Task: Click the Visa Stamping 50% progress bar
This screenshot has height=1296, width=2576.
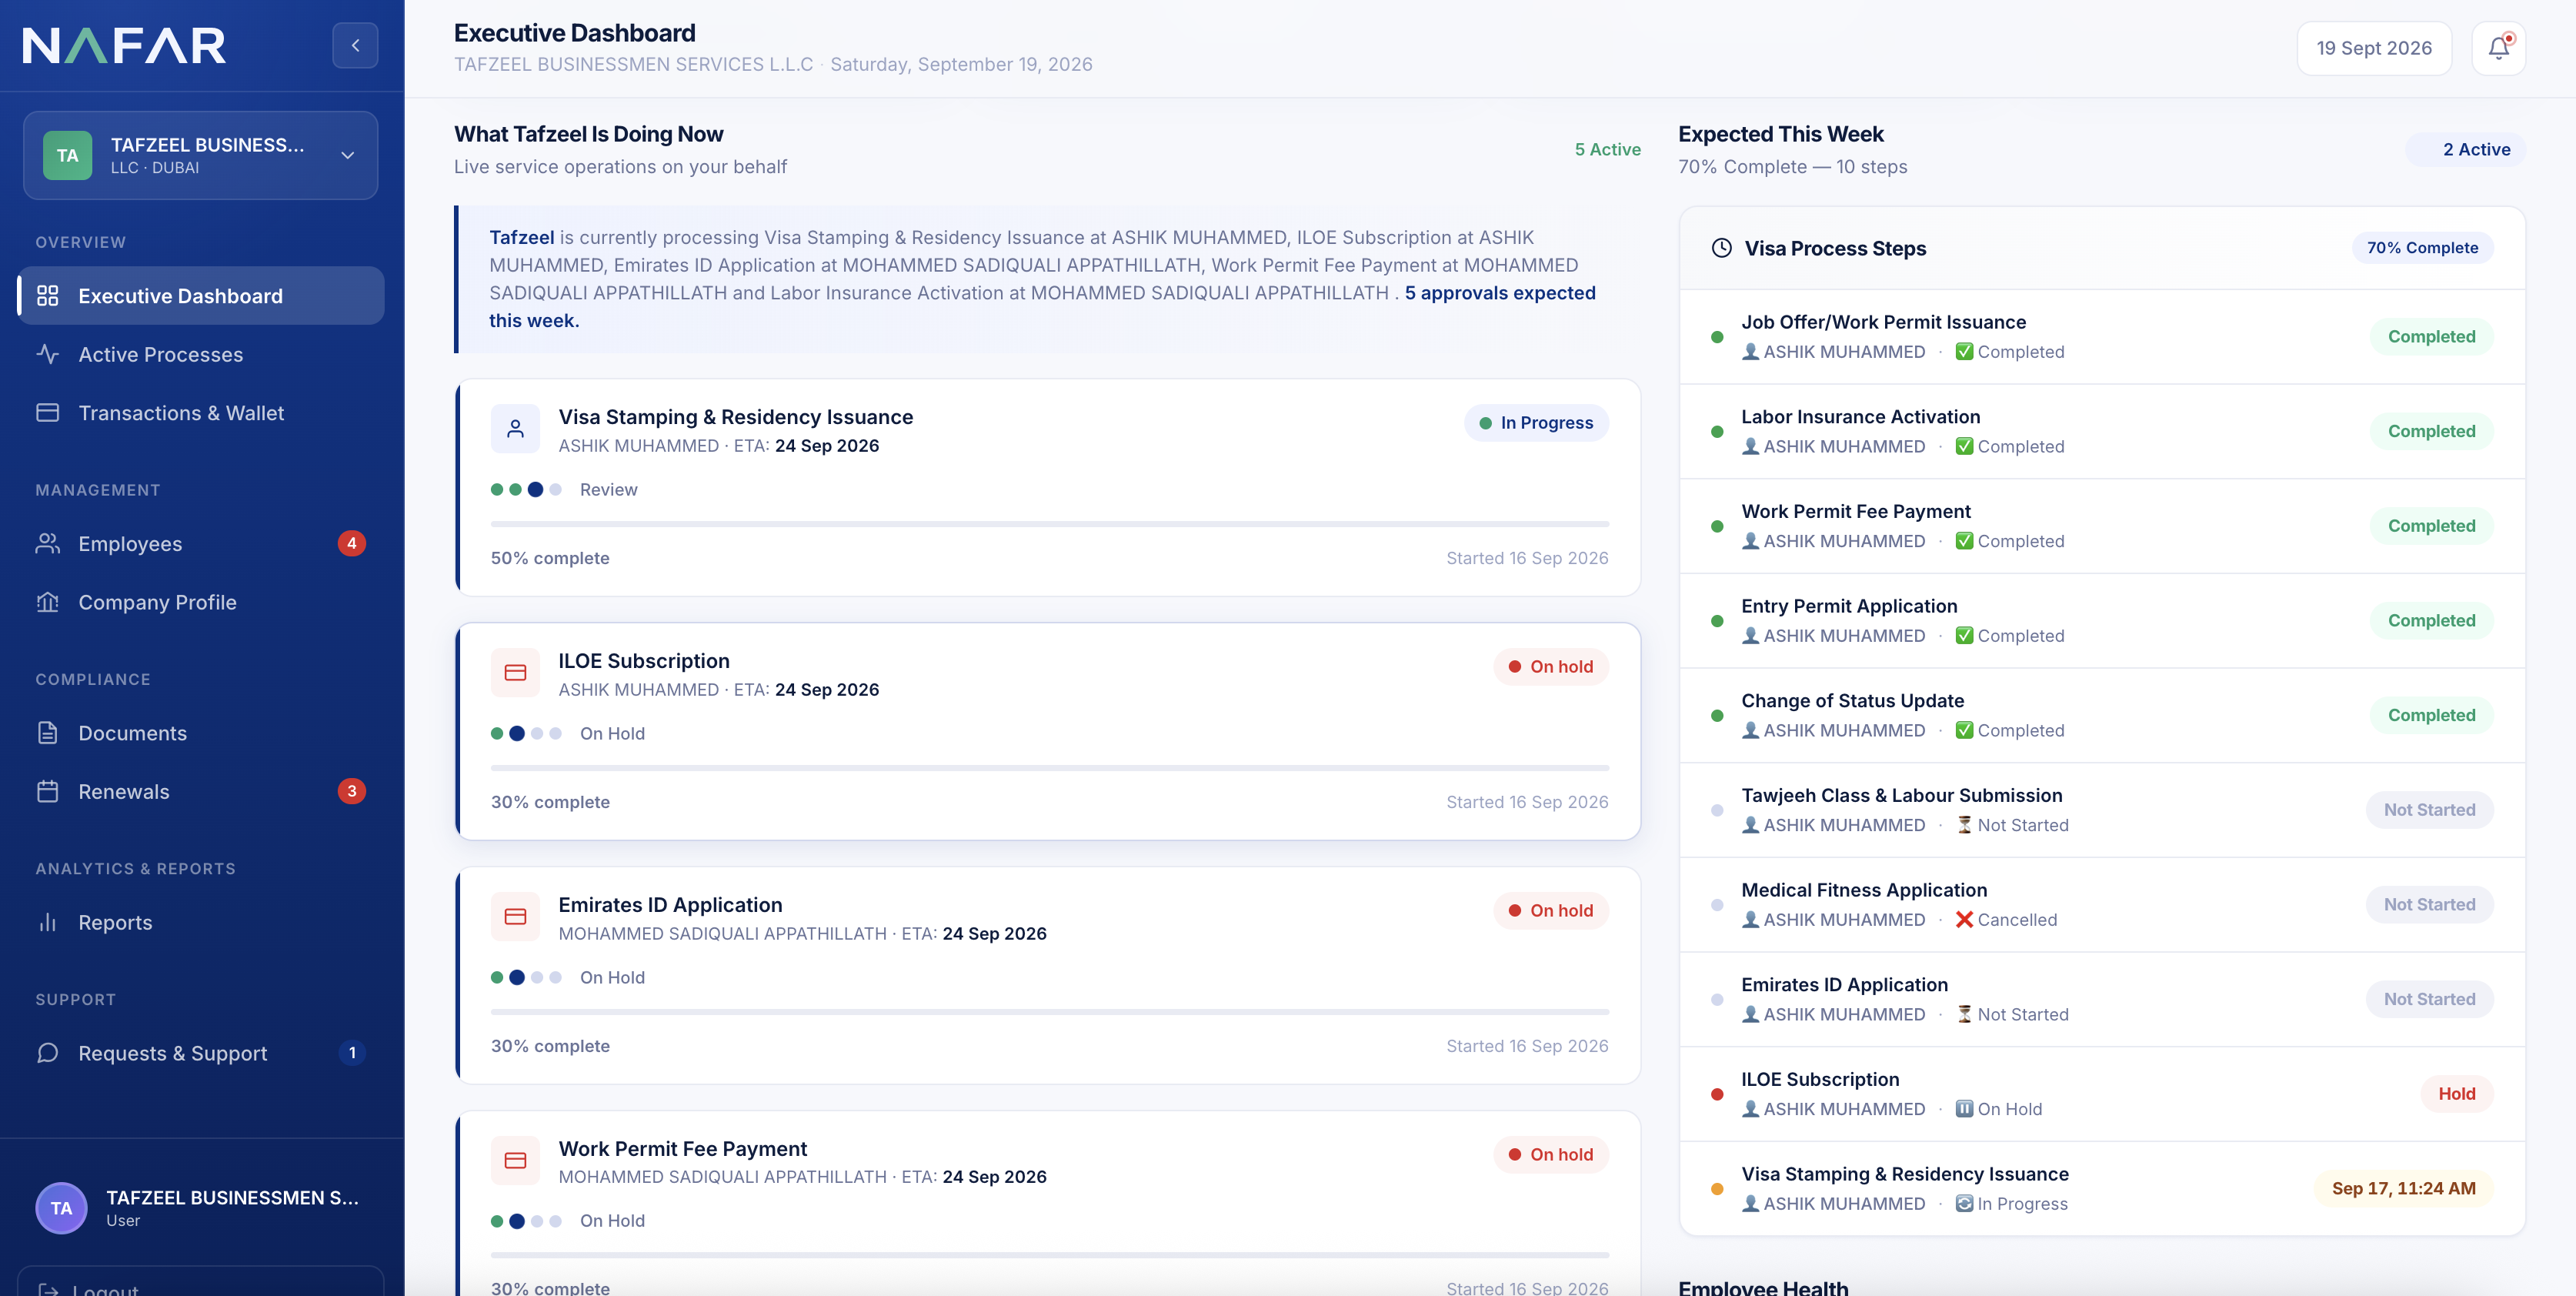Action: point(1049,524)
